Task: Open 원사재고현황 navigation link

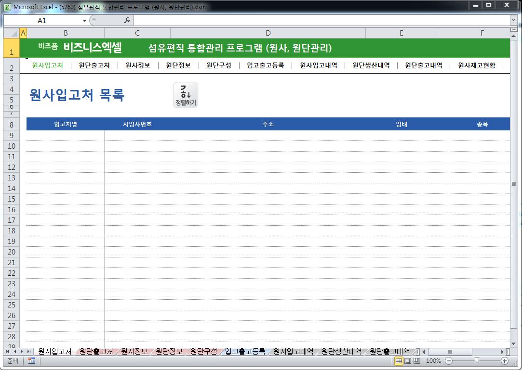Action: [x=476, y=65]
